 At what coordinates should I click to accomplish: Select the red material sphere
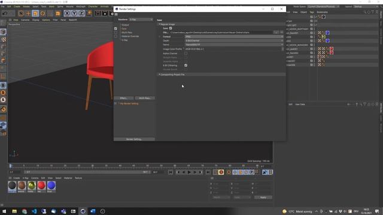coord(41,186)
